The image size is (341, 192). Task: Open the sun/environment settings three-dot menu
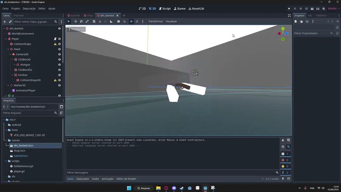[x=143, y=21]
